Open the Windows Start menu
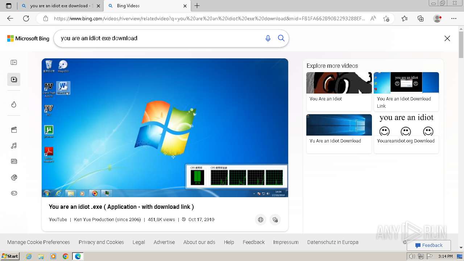 (x=10, y=256)
